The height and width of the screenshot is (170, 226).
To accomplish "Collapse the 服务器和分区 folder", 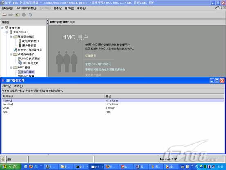I will 11,36.
